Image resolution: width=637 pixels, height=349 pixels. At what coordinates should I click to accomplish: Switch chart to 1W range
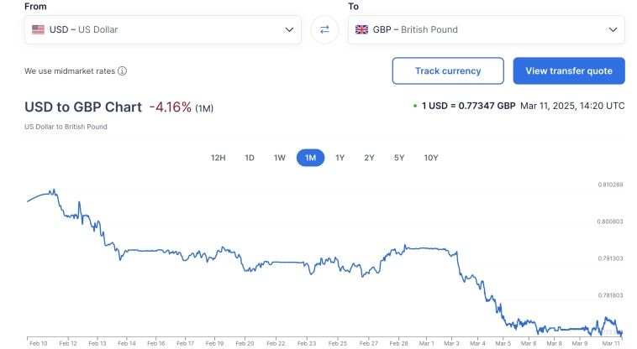(x=280, y=158)
